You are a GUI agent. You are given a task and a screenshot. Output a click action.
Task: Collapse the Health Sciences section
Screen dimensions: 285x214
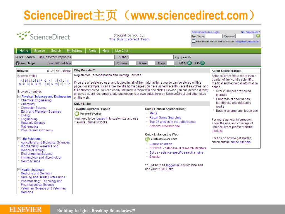point(19,170)
